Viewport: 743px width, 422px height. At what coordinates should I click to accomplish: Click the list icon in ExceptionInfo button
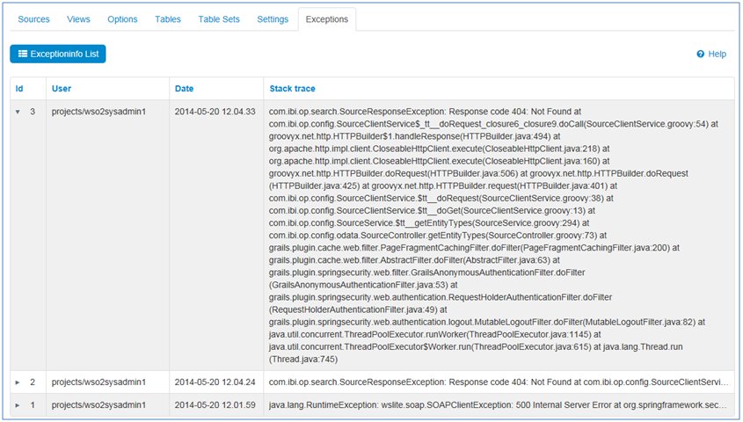tap(23, 55)
